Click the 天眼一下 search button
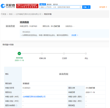Screen dimensions: 110x108 (x=86, y=7)
